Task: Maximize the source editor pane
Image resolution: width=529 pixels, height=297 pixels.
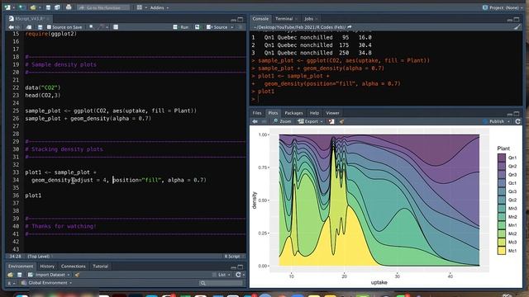Action: [x=241, y=20]
